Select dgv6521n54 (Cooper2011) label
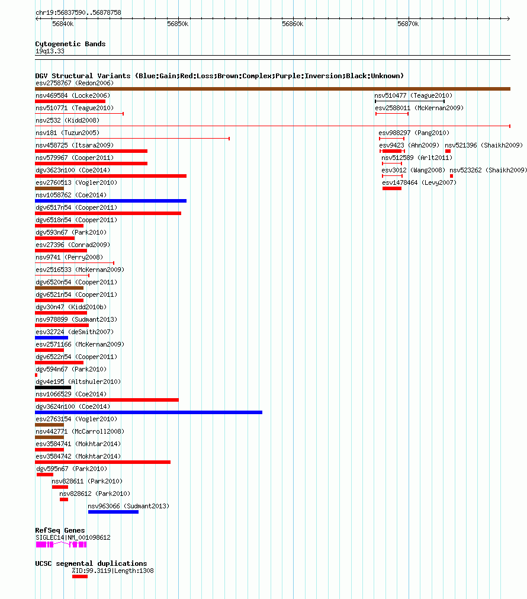 [76, 294]
